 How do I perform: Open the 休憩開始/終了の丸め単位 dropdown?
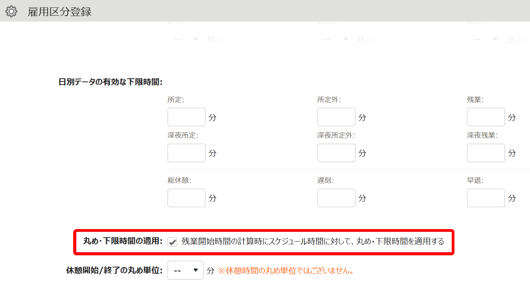(186, 270)
